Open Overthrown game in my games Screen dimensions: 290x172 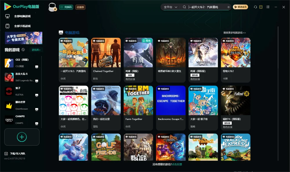[22, 105]
